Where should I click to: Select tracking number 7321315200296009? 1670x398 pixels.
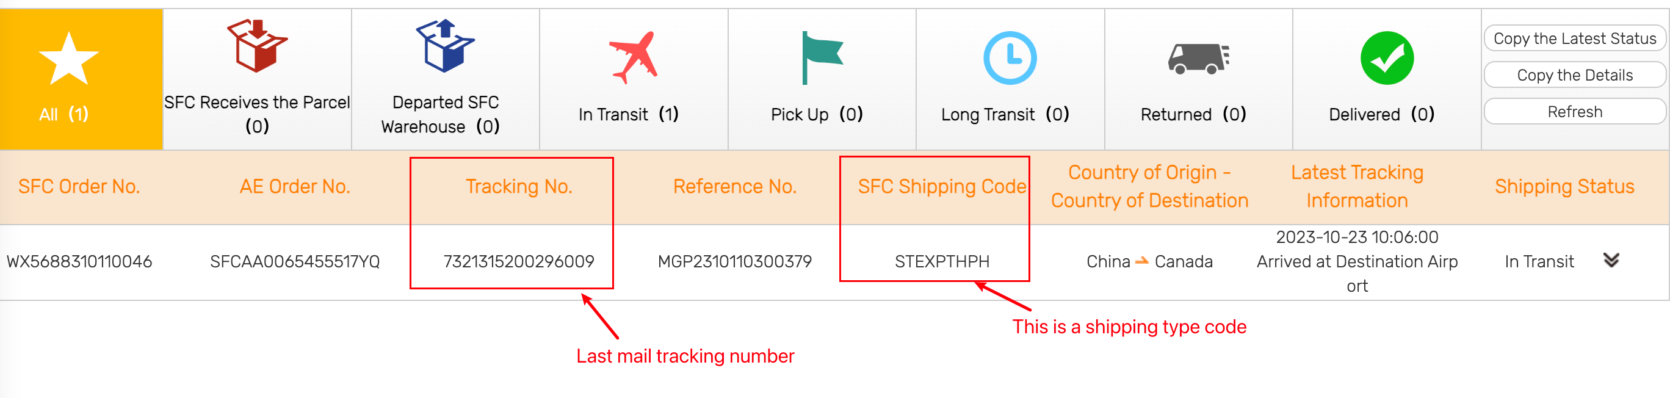coord(519,261)
